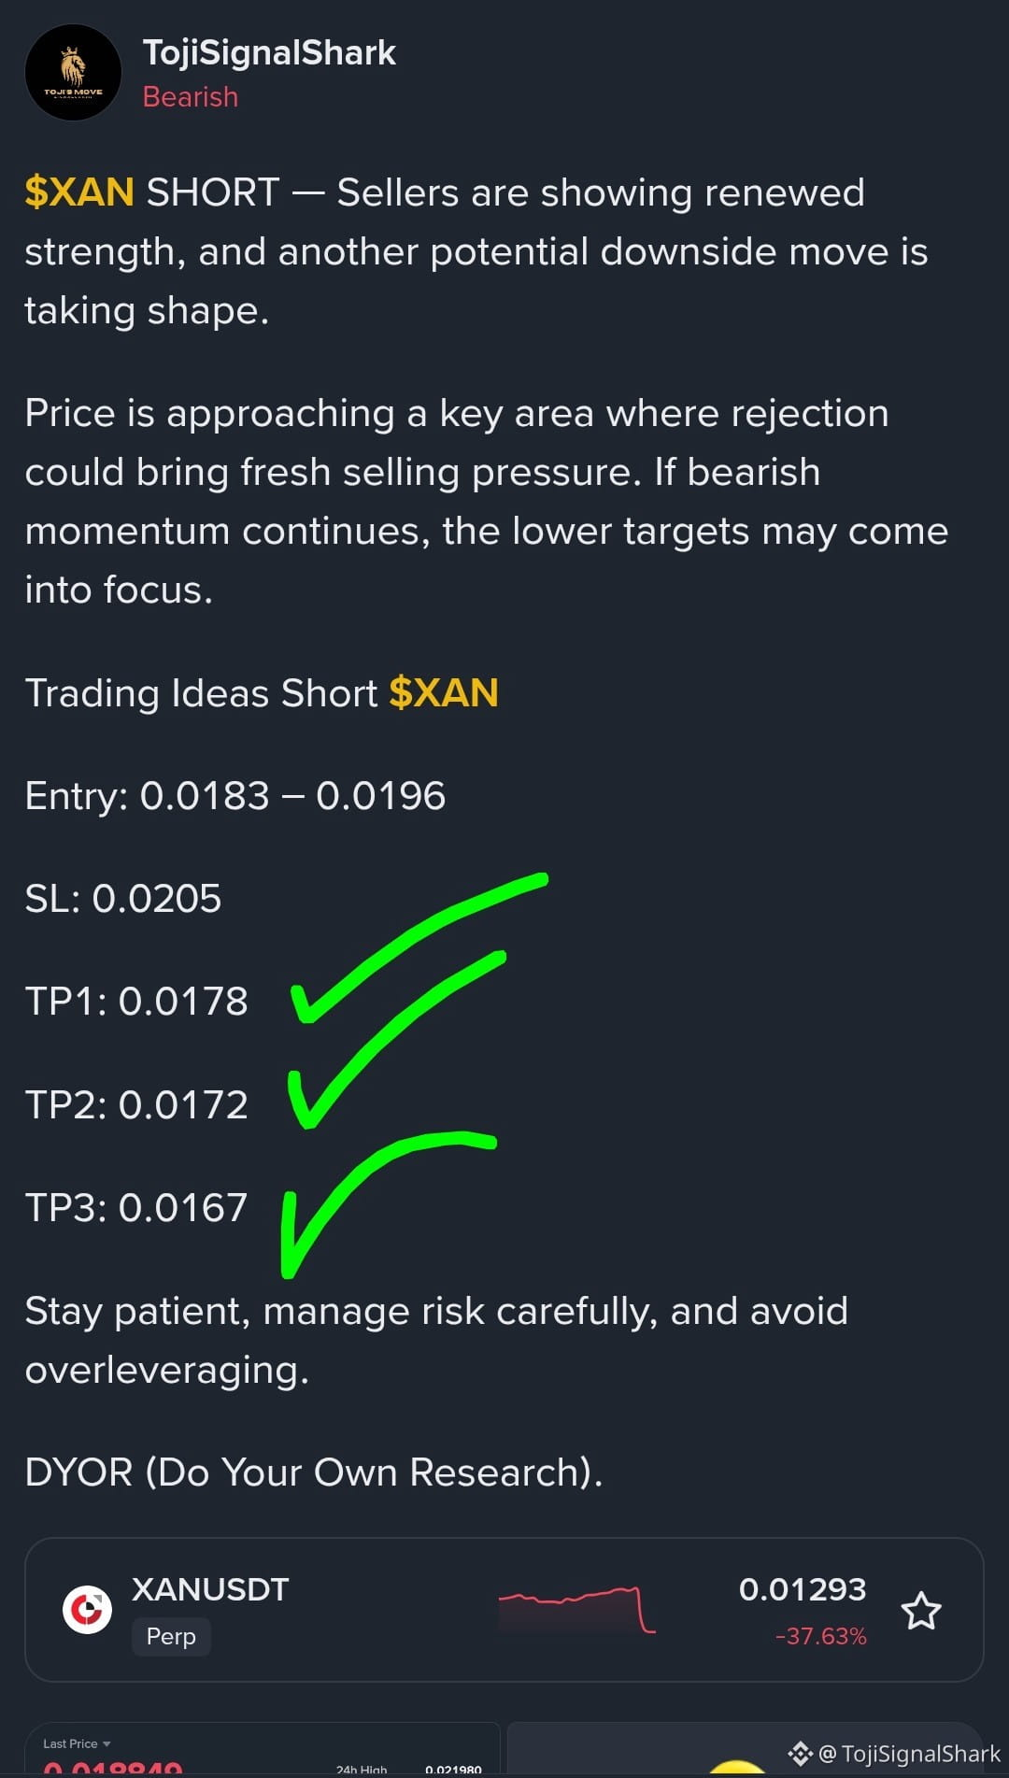1009x1778 pixels.
Task: Expand the Last Price dropdown arrow
Action: [107, 1743]
